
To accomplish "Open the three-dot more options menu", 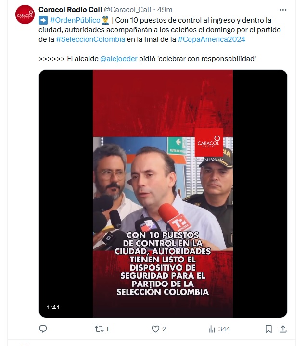I will 283,10.
